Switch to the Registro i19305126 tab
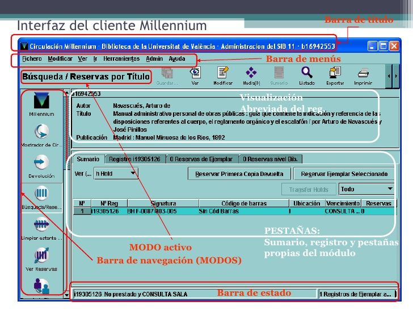 (x=134, y=159)
